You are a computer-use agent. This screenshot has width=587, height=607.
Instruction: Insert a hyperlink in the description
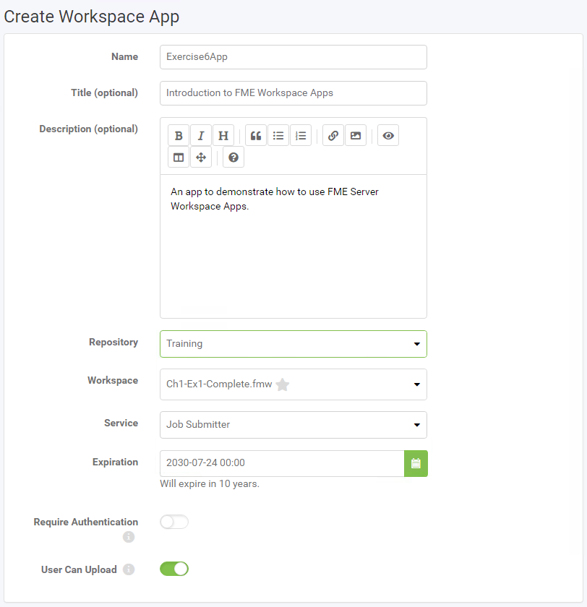pyautogui.click(x=333, y=136)
